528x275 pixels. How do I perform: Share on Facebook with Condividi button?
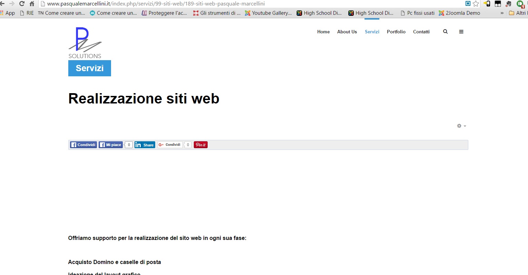(83, 145)
